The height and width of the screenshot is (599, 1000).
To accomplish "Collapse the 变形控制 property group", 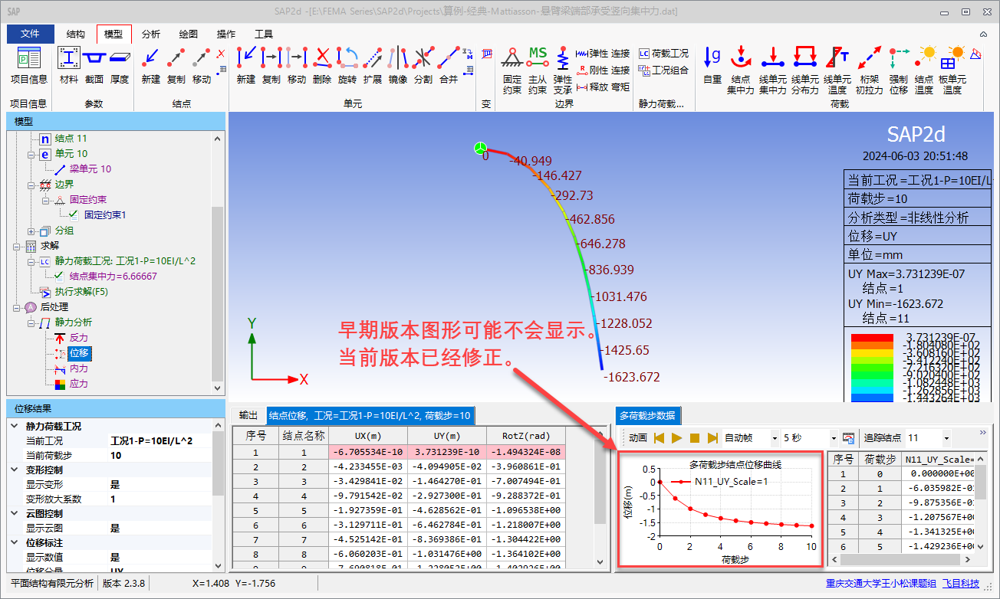I will (x=14, y=470).
